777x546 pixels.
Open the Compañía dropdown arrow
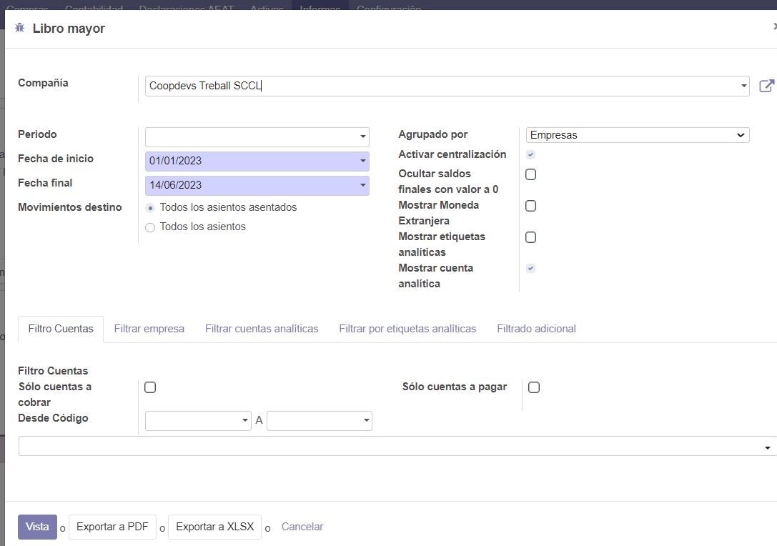pyautogui.click(x=743, y=86)
